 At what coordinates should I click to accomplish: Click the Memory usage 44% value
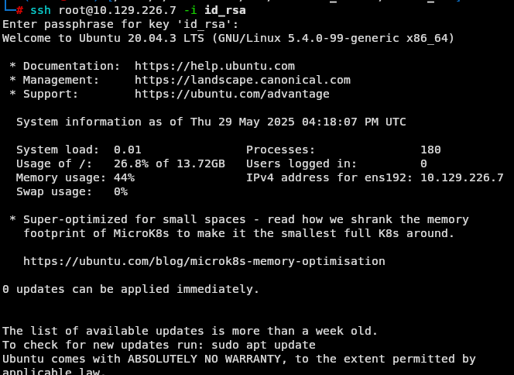coord(124,178)
